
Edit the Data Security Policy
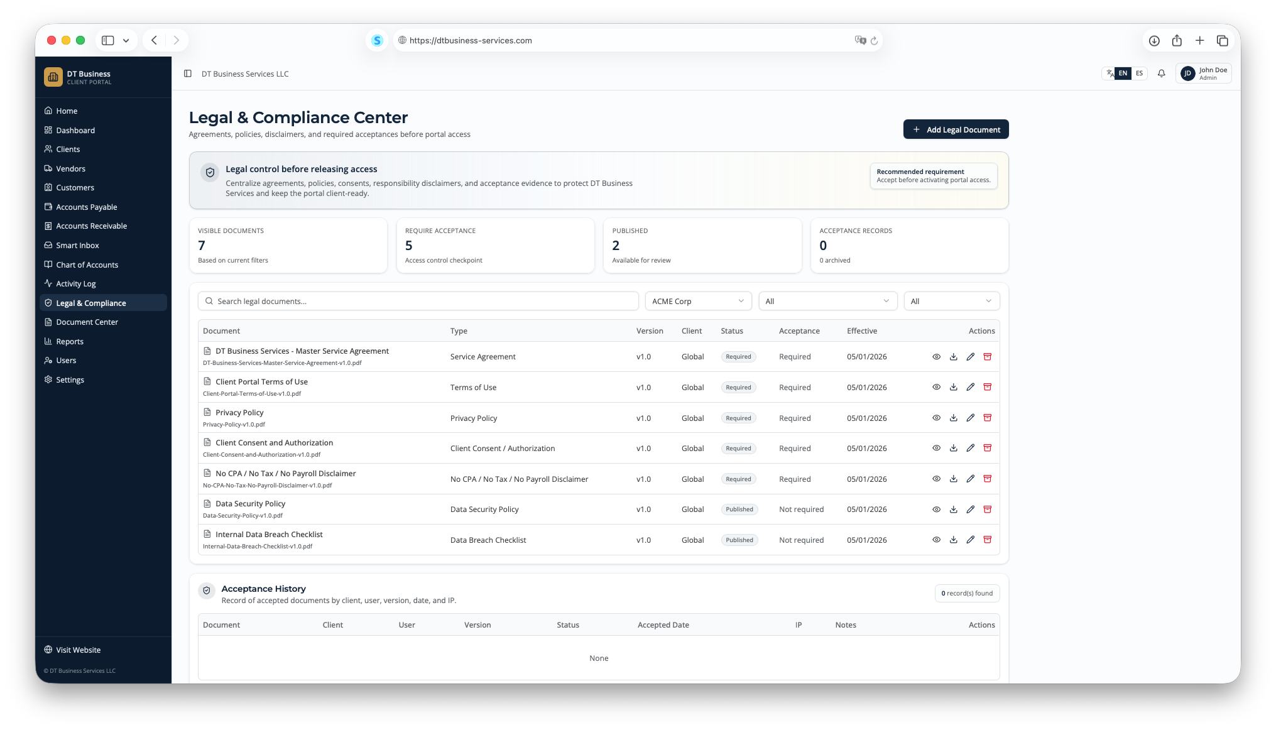click(x=970, y=509)
